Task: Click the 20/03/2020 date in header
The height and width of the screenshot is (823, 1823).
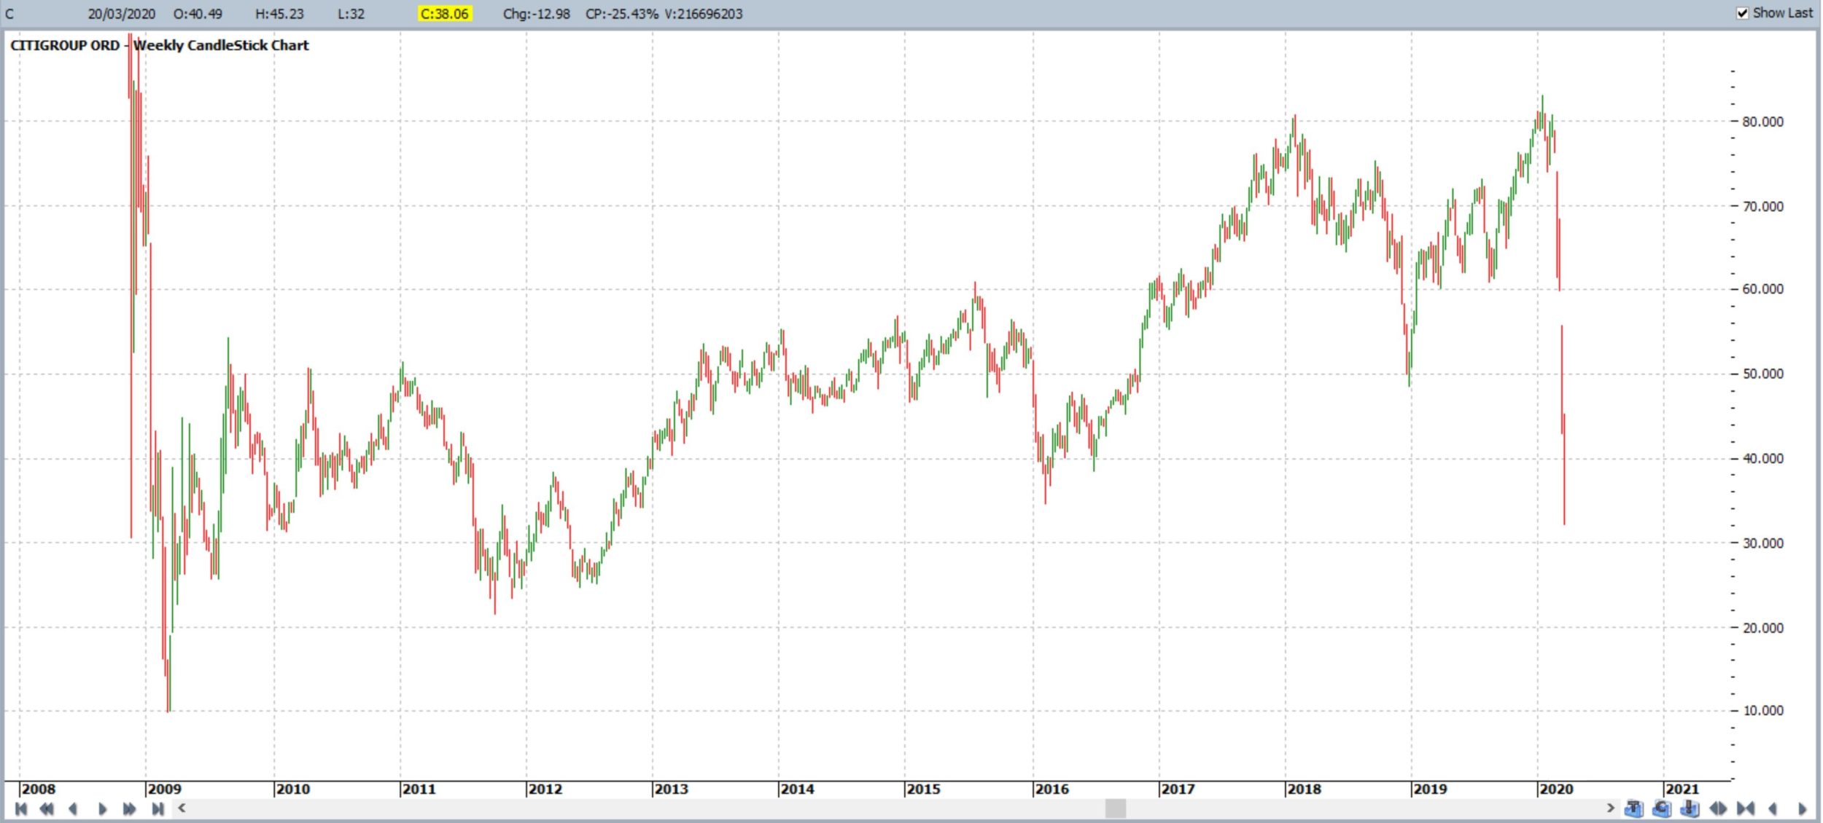Action: [121, 14]
